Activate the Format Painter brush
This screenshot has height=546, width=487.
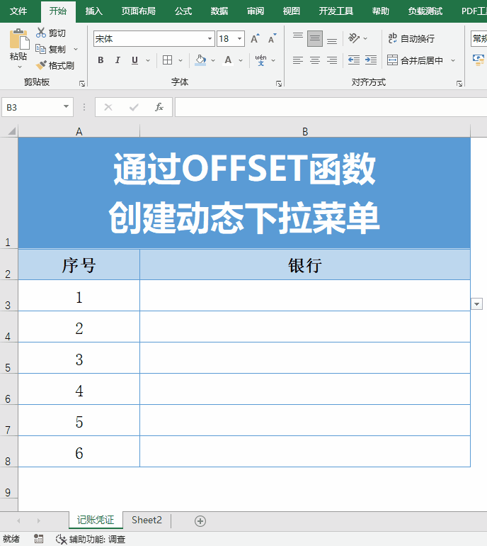[x=41, y=65]
